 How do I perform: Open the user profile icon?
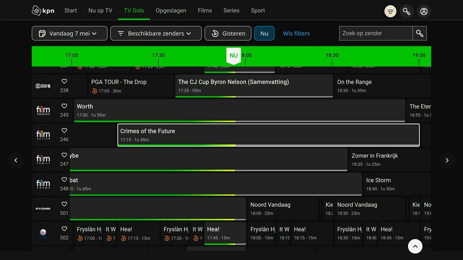(424, 11)
